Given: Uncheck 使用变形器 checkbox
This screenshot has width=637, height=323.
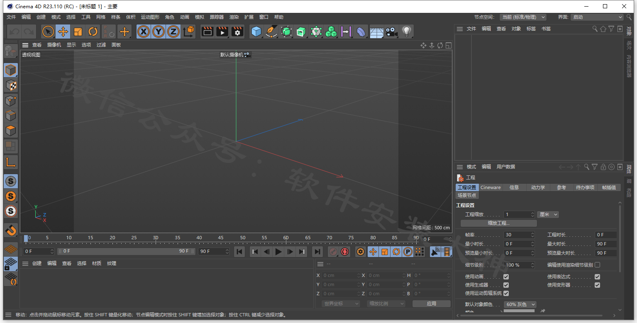Looking at the screenshot, I should point(597,285).
